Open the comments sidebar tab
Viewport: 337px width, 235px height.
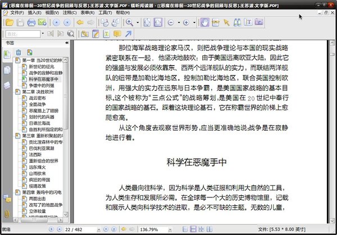[x=7, y=199]
